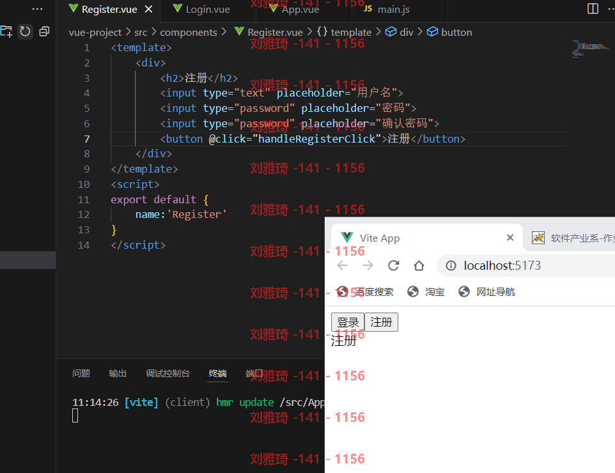Click the 登录 button in the web page
Image resolution: width=615 pixels, height=473 pixels.
pos(348,322)
